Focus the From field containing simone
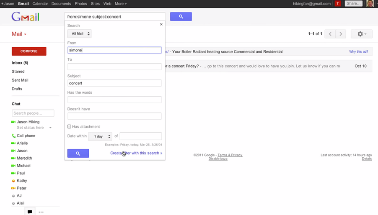The width and height of the screenshot is (378, 215). [114, 50]
